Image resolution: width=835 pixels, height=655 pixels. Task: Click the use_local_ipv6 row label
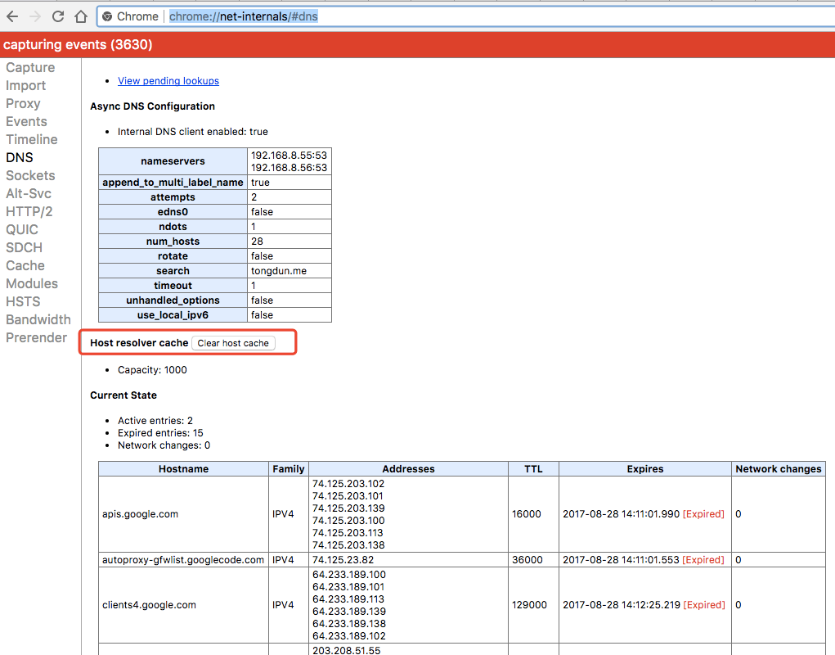point(173,315)
